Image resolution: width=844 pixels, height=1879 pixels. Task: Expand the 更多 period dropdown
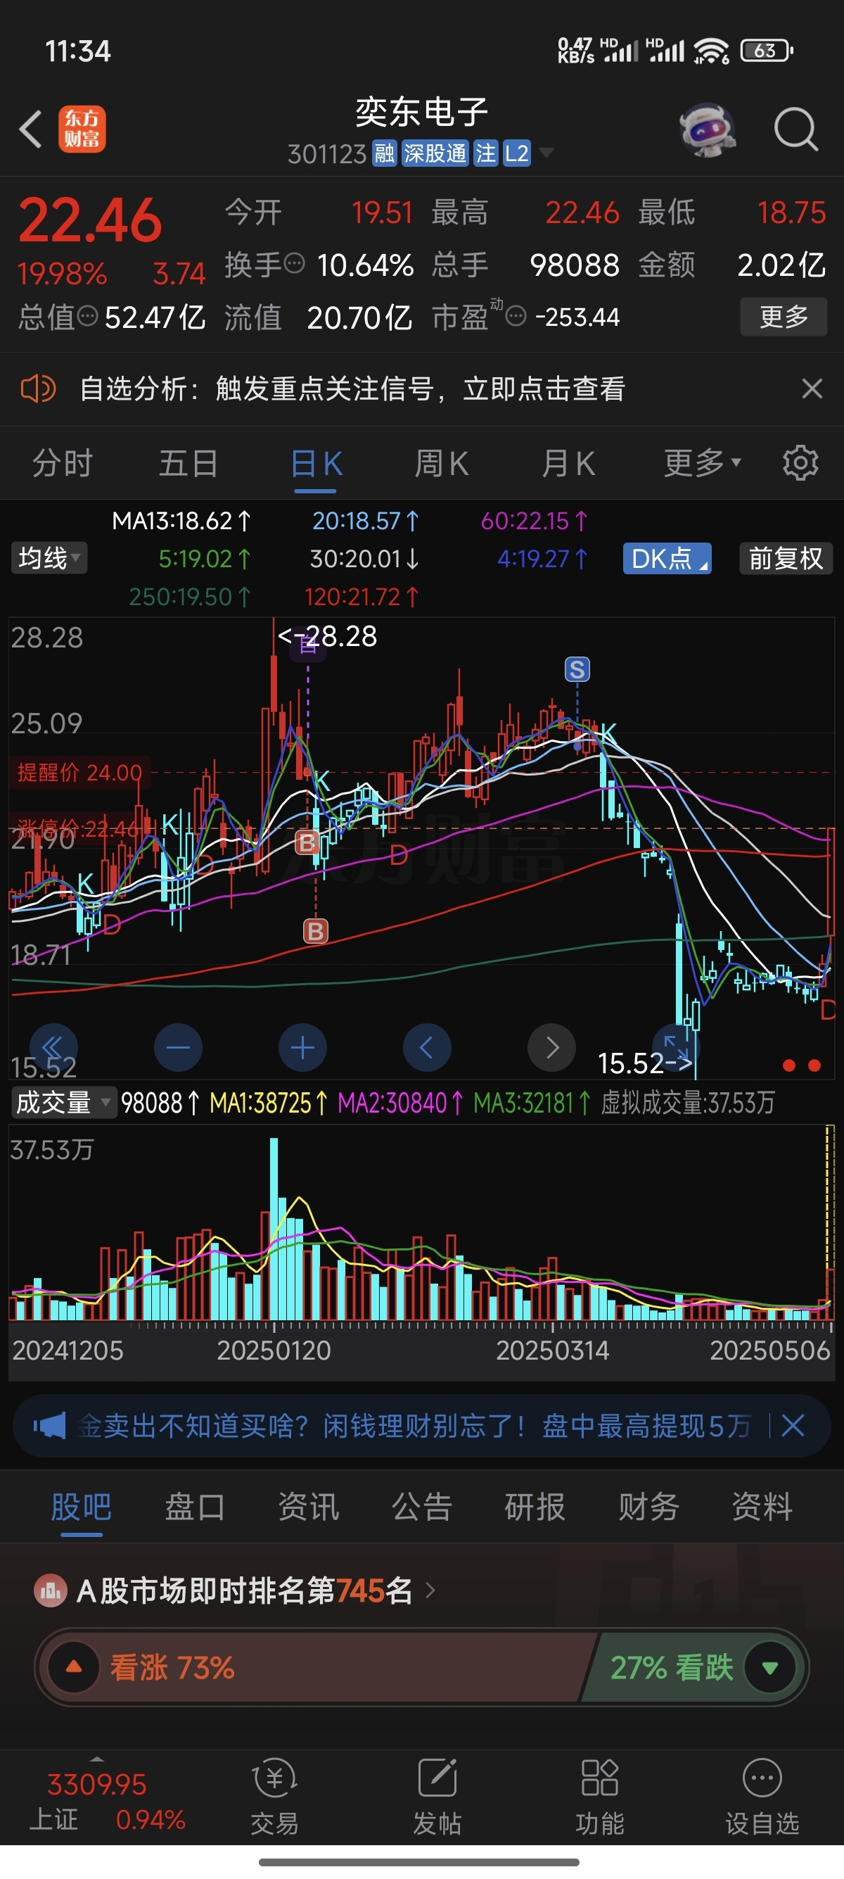point(702,462)
